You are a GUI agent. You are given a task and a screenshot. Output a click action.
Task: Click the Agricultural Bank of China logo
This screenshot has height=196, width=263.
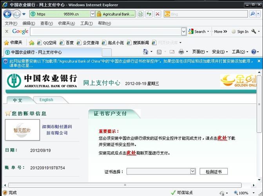(42, 81)
